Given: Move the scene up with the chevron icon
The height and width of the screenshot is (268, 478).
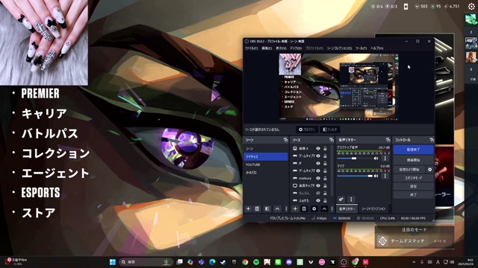Looking at the screenshot, I should point(277,208).
